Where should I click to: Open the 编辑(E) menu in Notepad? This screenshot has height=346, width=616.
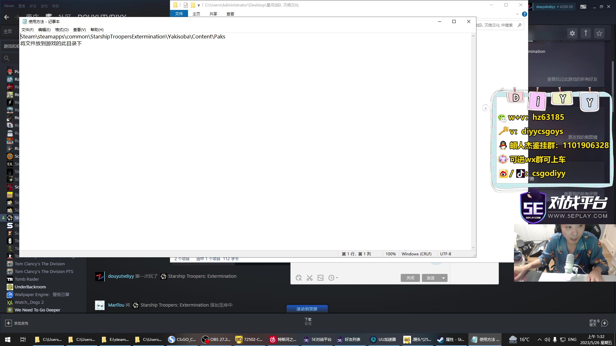coord(44,30)
